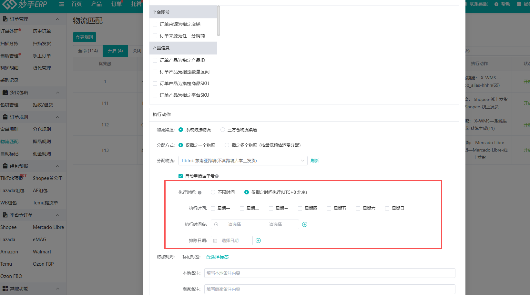
Task: Check the 星期三 checkbox
Action: (x=271, y=208)
